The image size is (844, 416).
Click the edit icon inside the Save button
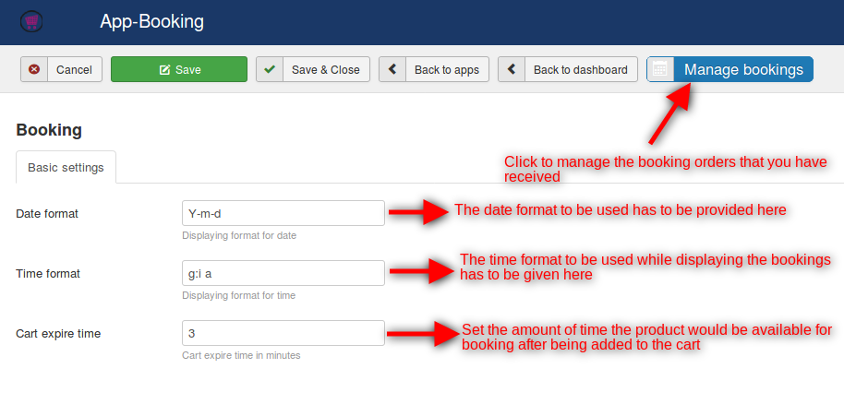tap(164, 70)
